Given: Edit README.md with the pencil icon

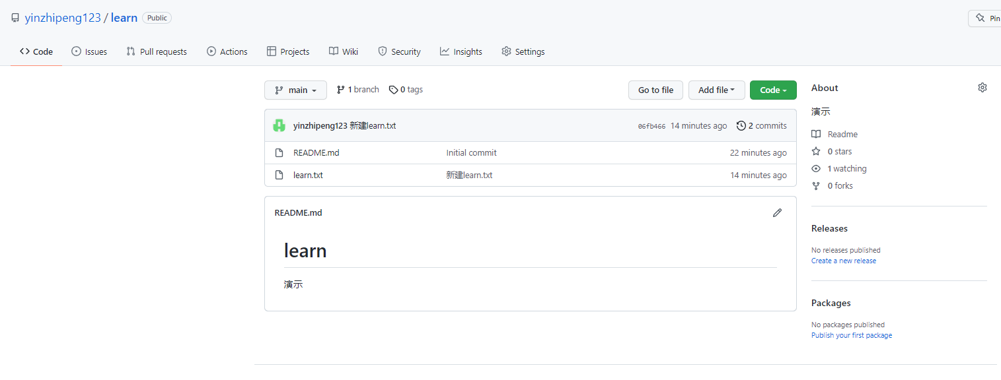Looking at the screenshot, I should (777, 212).
